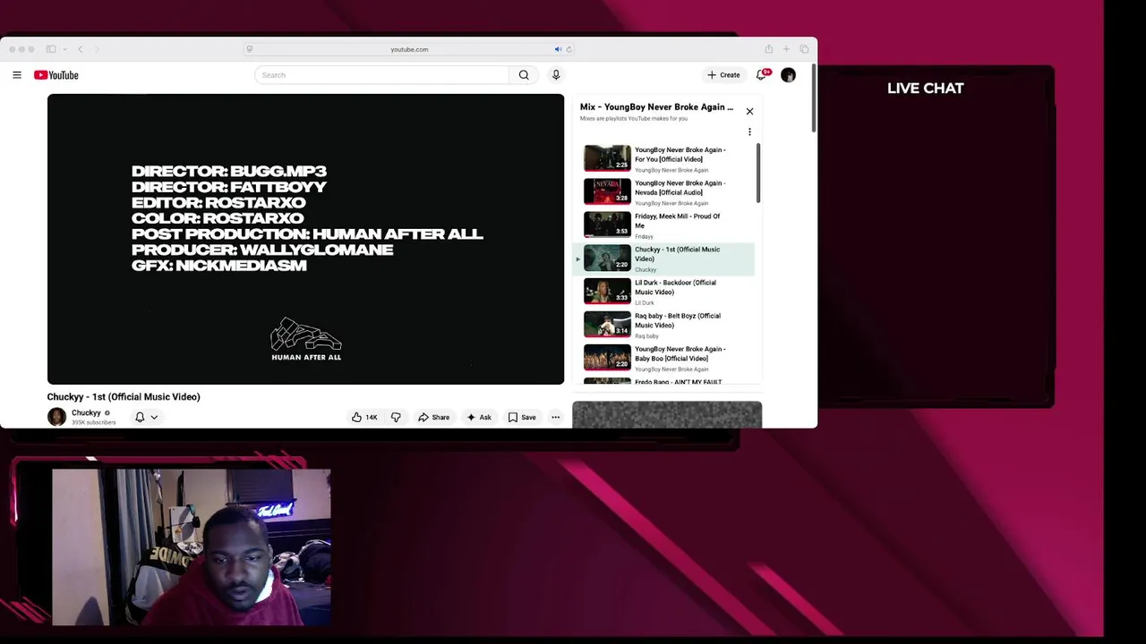Select 'Lil Durk - Backdoor (Official Music Video)'
Image resolution: width=1146 pixels, height=644 pixels.
coord(663,291)
